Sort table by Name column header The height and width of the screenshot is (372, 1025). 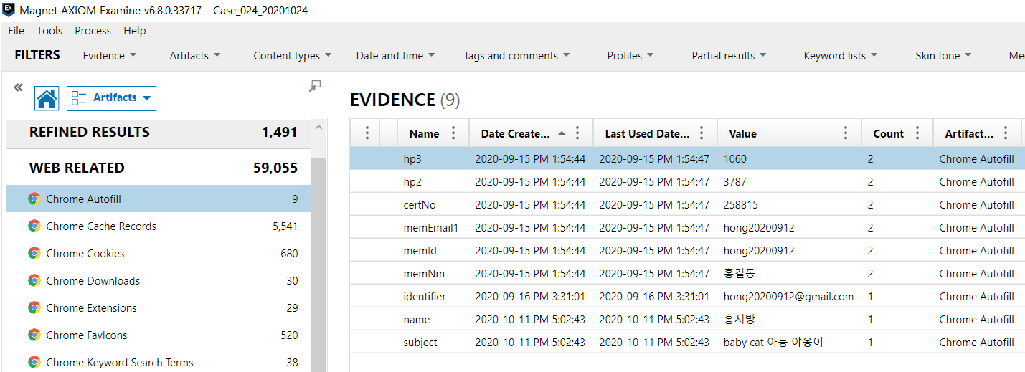click(x=424, y=133)
